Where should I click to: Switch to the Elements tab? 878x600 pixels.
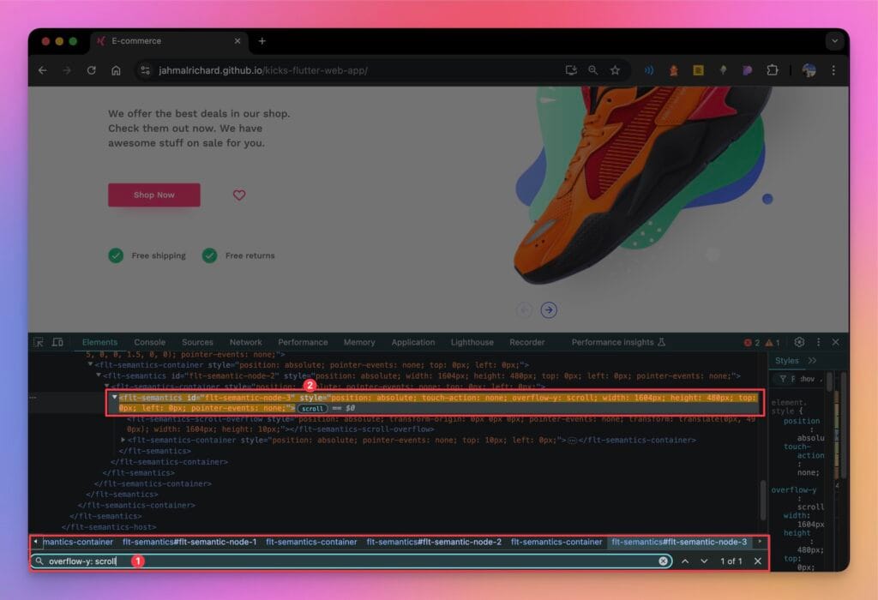click(99, 342)
